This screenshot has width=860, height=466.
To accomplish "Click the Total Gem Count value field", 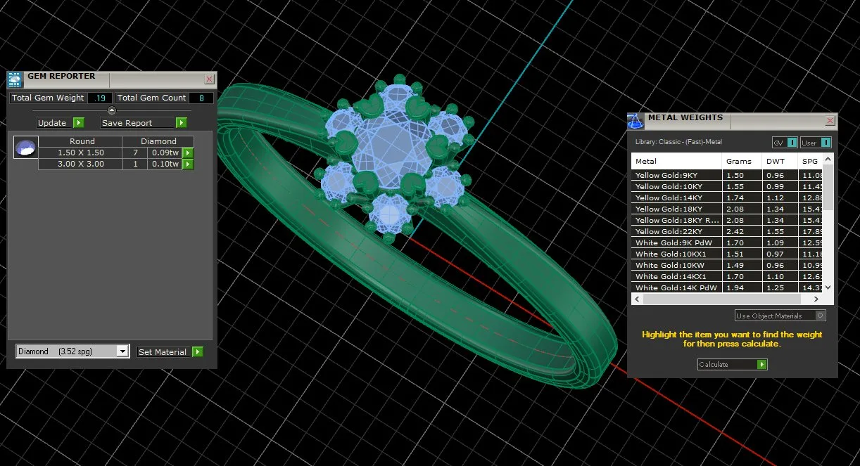I will point(201,98).
